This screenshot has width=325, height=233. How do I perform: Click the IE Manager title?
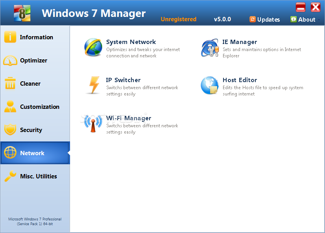pos(240,42)
